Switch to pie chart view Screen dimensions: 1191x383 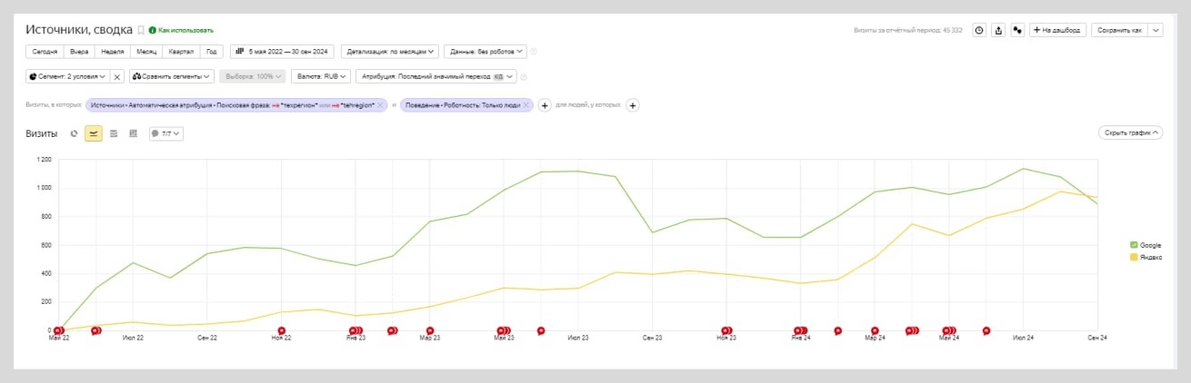point(75,133)
